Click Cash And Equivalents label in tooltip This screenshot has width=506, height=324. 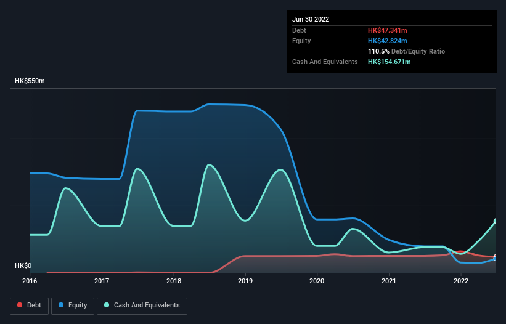(325, 62)
